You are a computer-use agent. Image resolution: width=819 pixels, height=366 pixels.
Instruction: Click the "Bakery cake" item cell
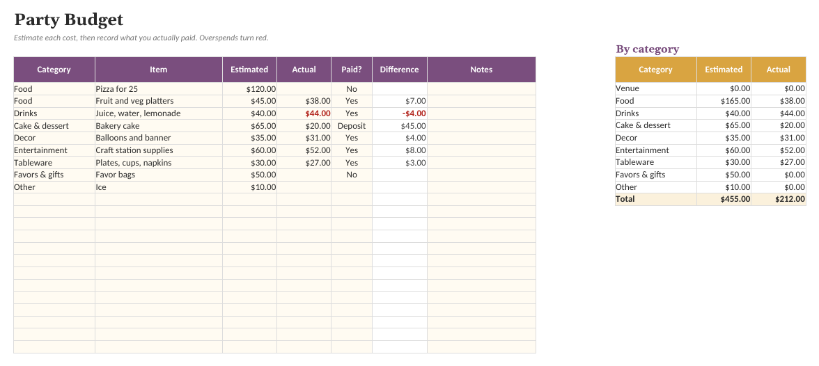[158, 126]
